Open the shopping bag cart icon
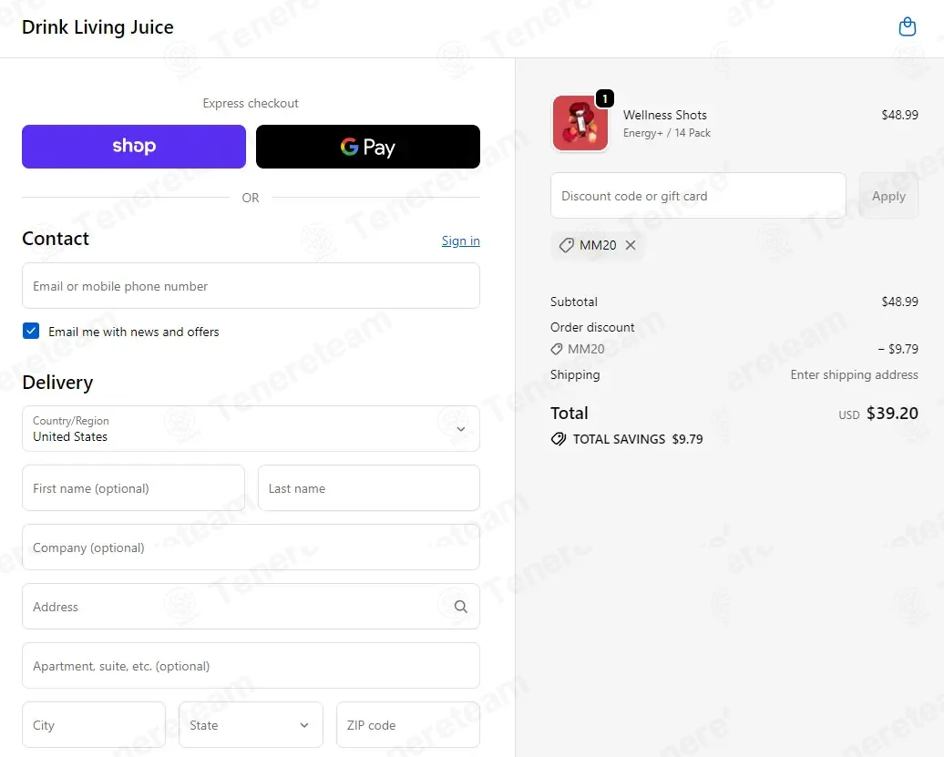944x757 pixels. point(907,27)
